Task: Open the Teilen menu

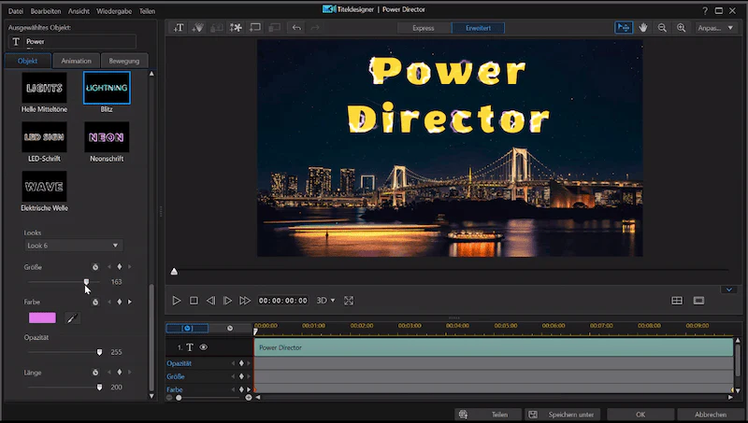Action: click(x=148, y=11)
